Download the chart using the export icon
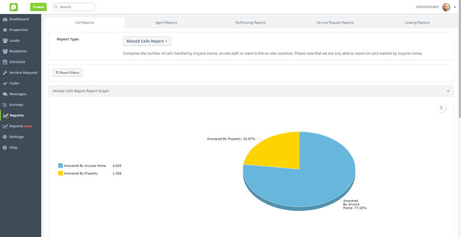This screenshot has width=461, height=237. pyautogui.click(x=442, y=108)
